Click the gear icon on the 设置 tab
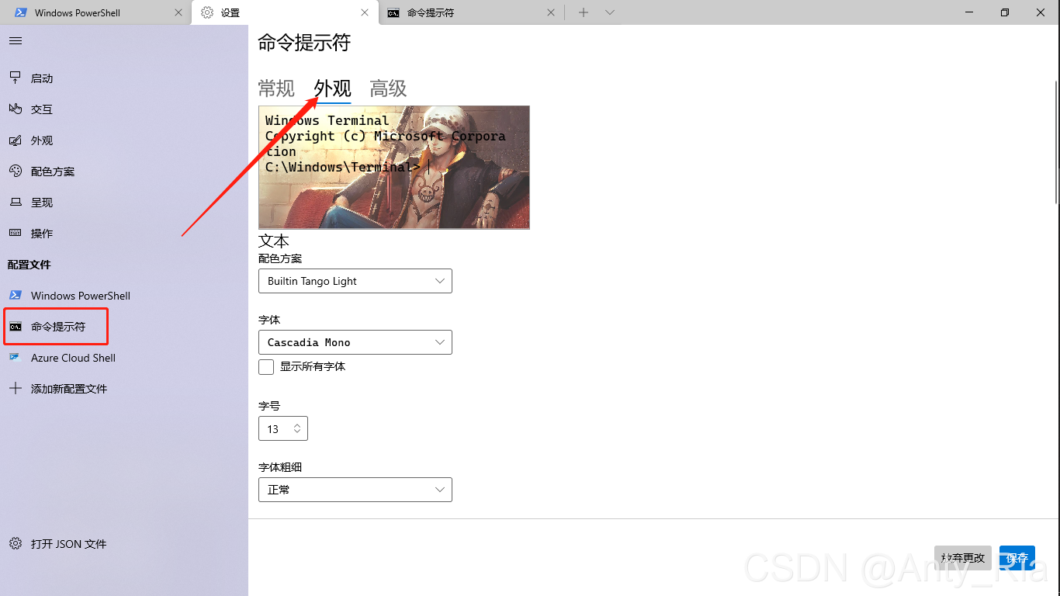Viewport: 1060px width, 596px height. click(207, 12)
